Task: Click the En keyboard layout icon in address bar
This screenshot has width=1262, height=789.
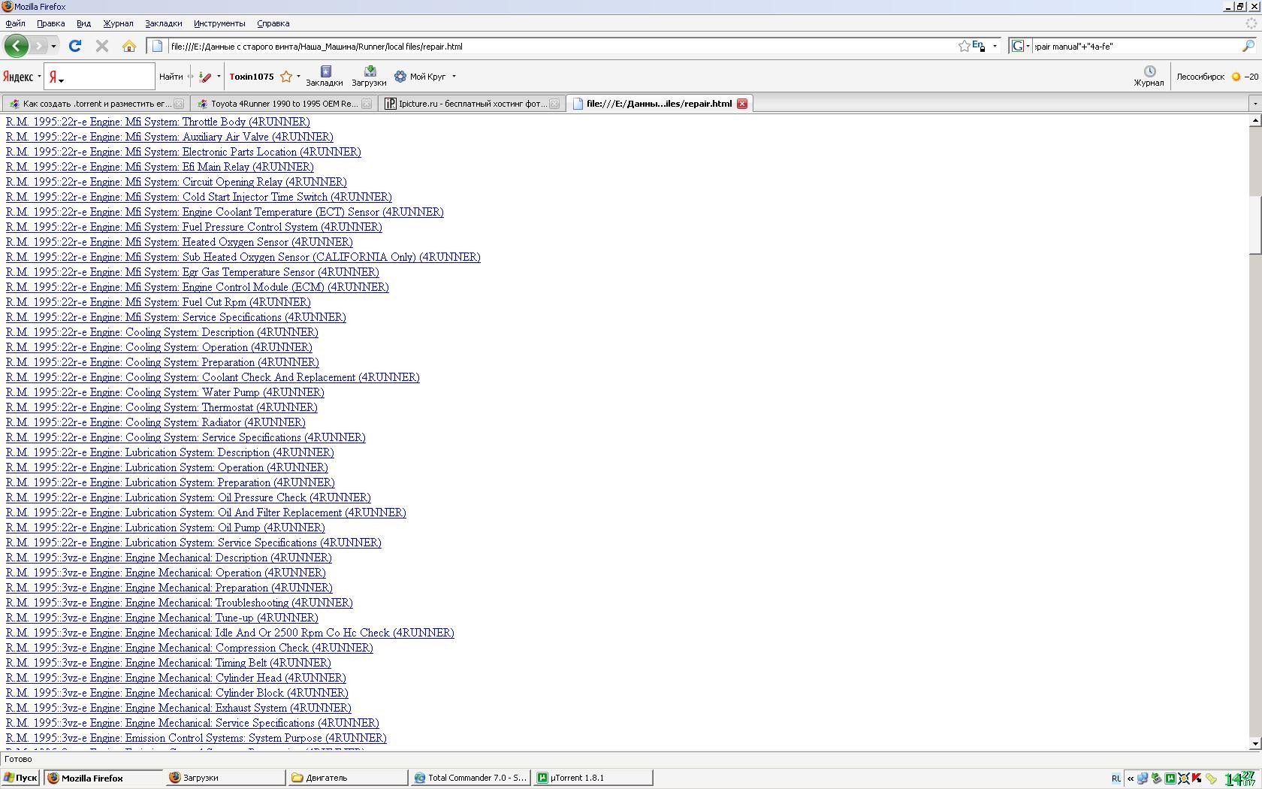Action: coord(978,46)
